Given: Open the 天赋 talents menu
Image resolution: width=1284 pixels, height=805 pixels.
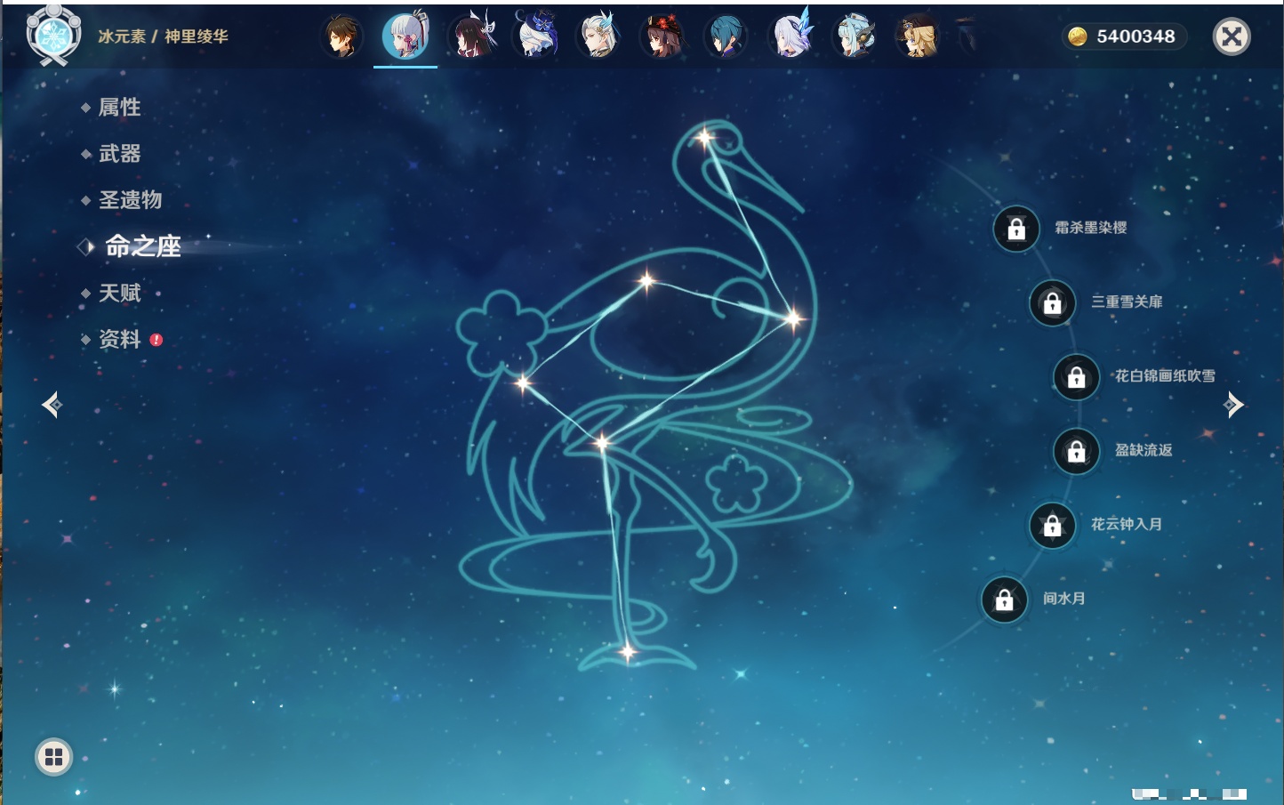Looking at the screenshot, I should 119,293.
